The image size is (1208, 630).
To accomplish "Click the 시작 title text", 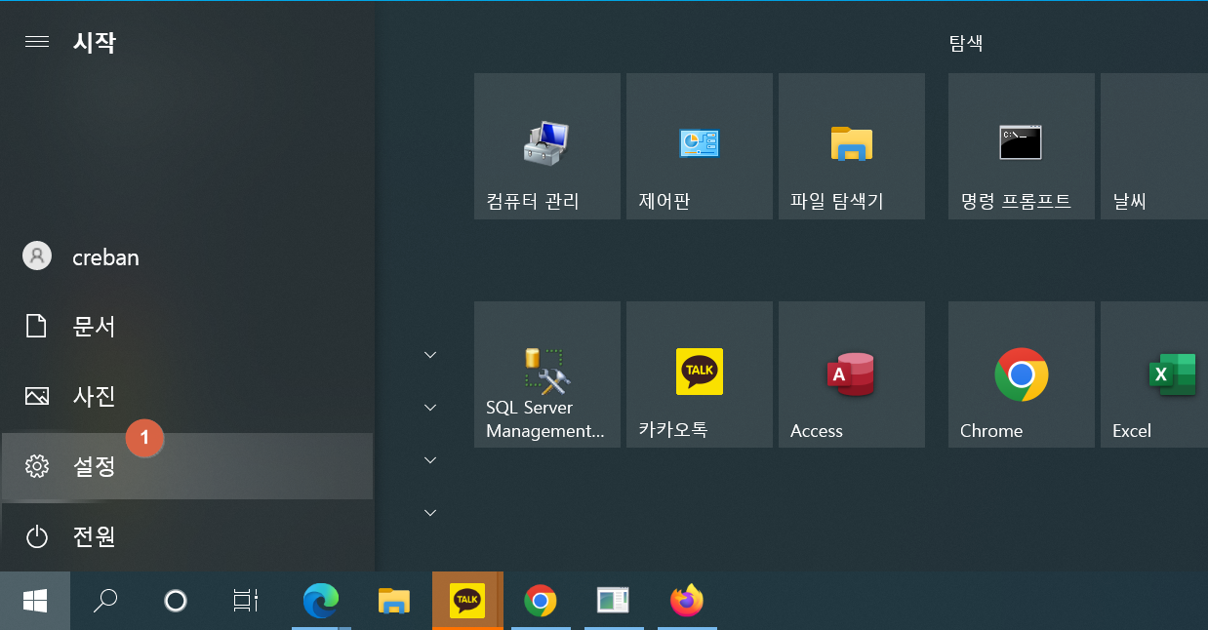I will [95, 42].
